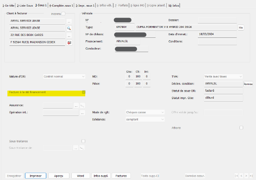
Task: Open the TVA dropdown
Action: click(223, 77)
